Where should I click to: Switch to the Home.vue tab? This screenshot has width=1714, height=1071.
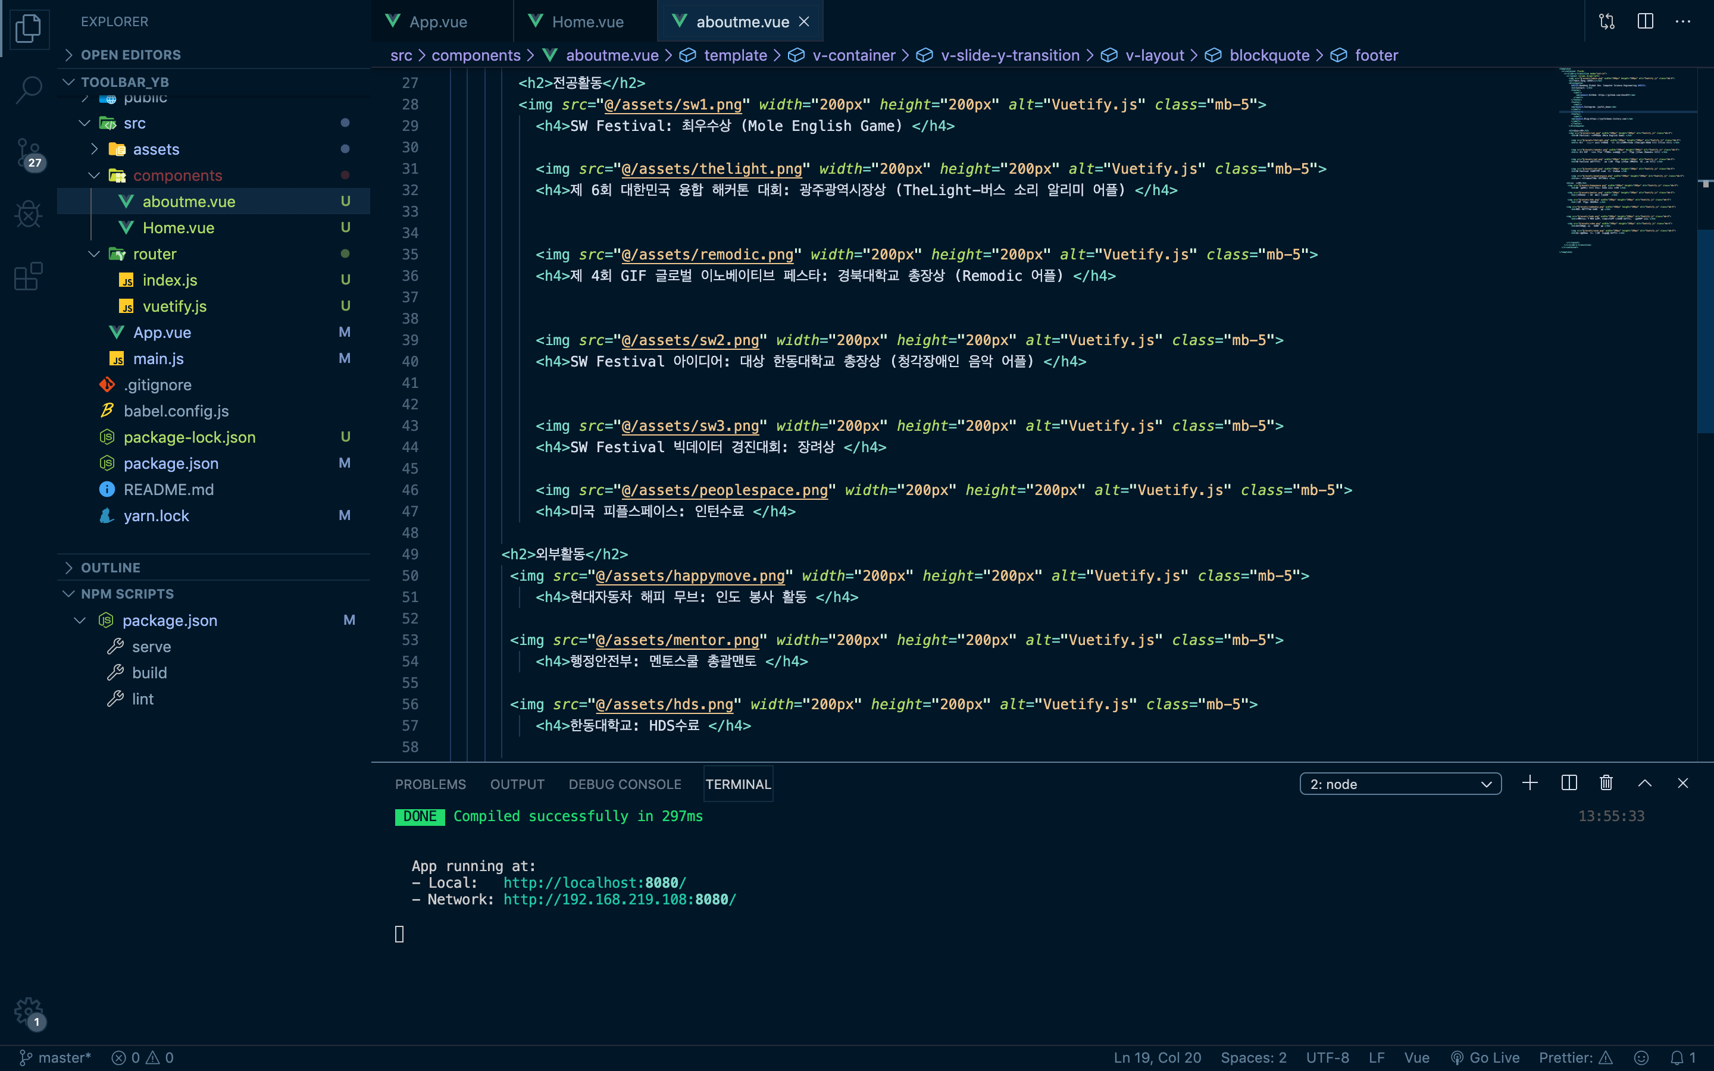click(587, 22)
